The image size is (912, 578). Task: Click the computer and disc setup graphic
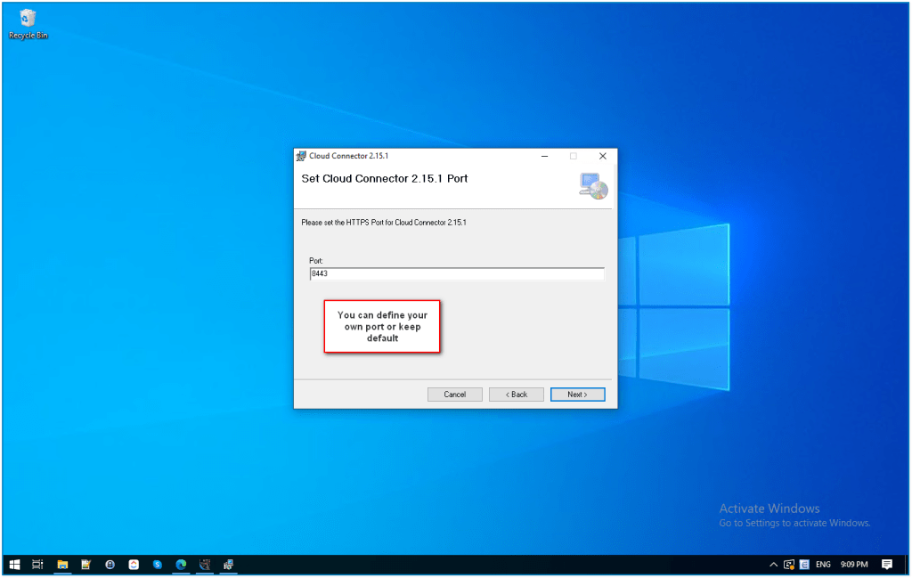[592, 184]
